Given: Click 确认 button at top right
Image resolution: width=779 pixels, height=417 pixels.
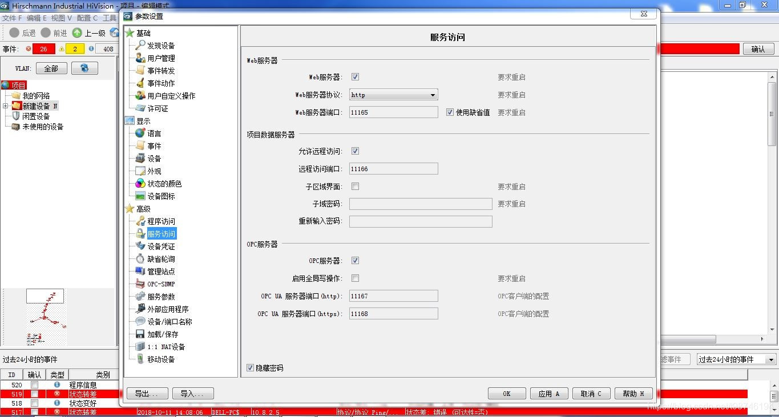Looking at the screenshot, I should tap(758, 49).
